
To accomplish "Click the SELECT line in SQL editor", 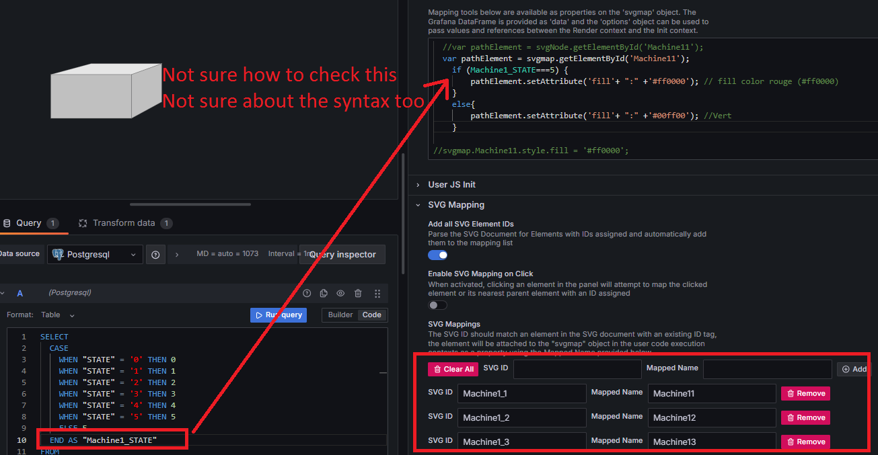I will click(54, 337).
